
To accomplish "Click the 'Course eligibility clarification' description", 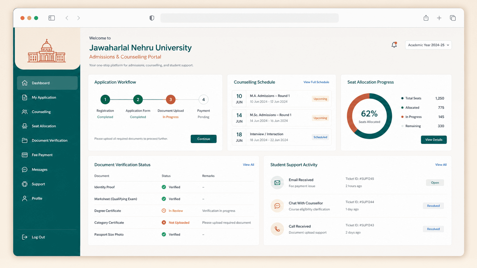I will point(309,209).
